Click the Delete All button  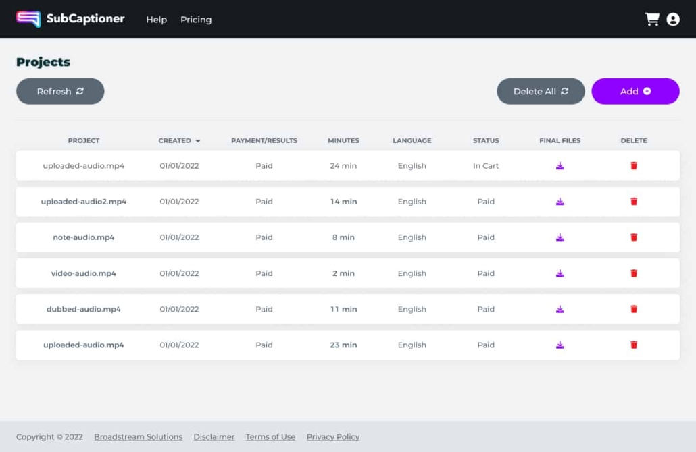[x=541, y=91]
